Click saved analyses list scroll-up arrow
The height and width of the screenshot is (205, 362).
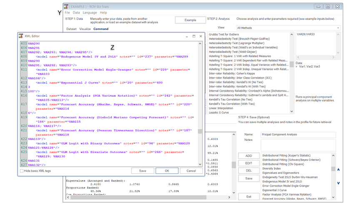tap(333, 155)
